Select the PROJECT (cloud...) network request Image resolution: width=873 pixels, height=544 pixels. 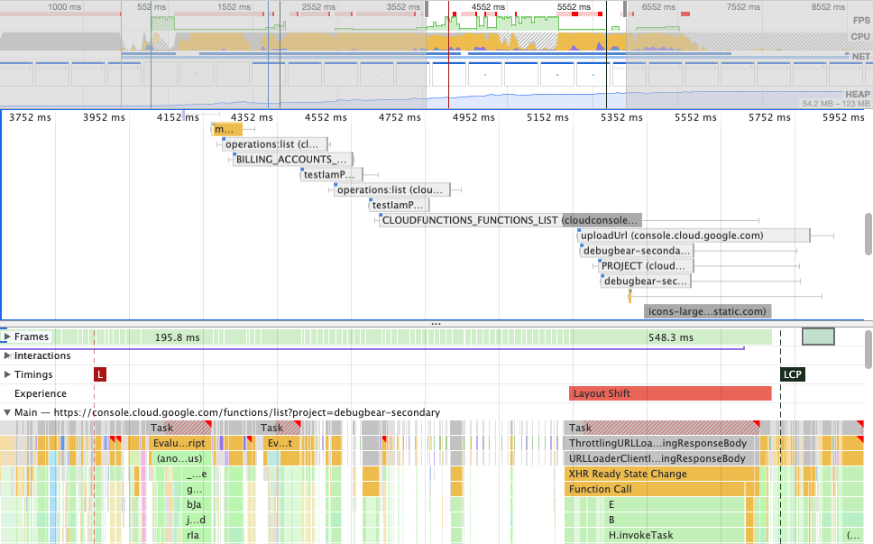tap(646, 266)
